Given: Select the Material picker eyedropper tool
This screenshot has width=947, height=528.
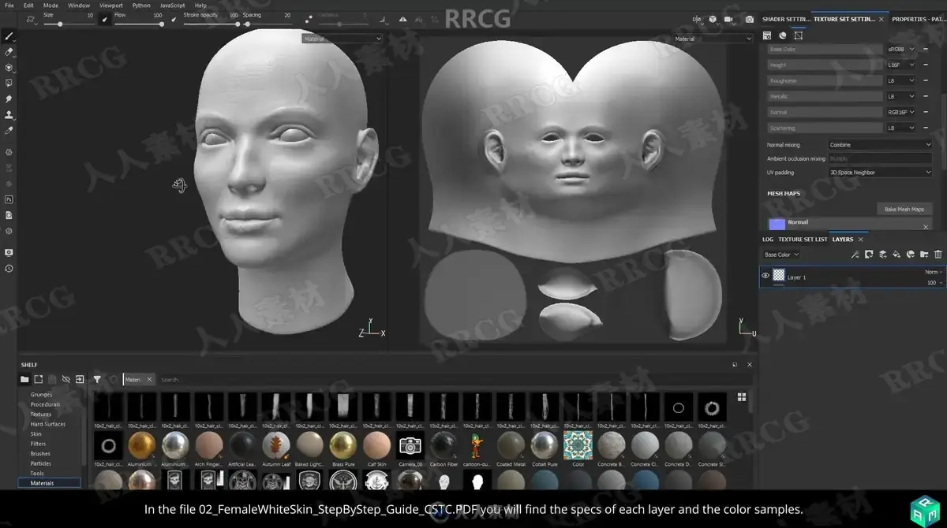Looking at the screenshot, I should [9, 130].
